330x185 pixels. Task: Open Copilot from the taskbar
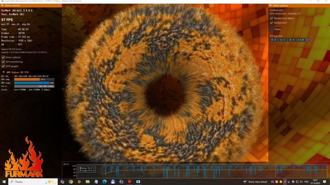[62, 182]
